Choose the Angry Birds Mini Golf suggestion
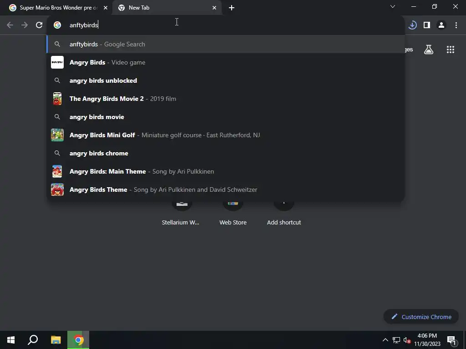Screen dimensions: 466x349 click(x=226, y=135)
